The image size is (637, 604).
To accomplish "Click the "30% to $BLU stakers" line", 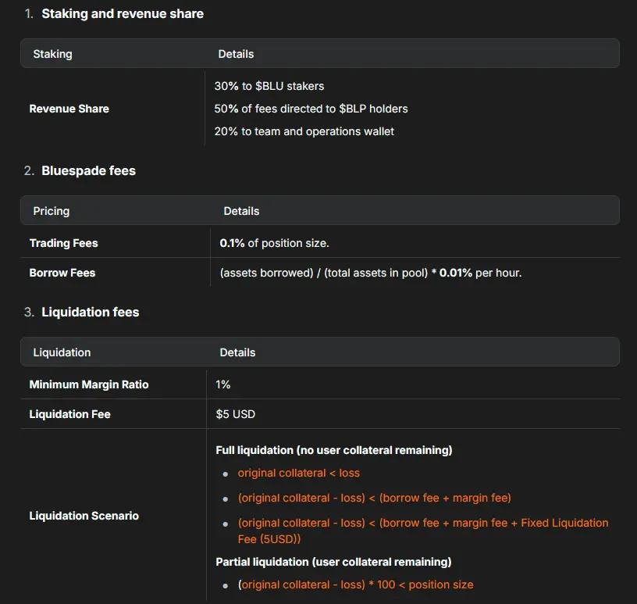I will [x=269, y=86].
